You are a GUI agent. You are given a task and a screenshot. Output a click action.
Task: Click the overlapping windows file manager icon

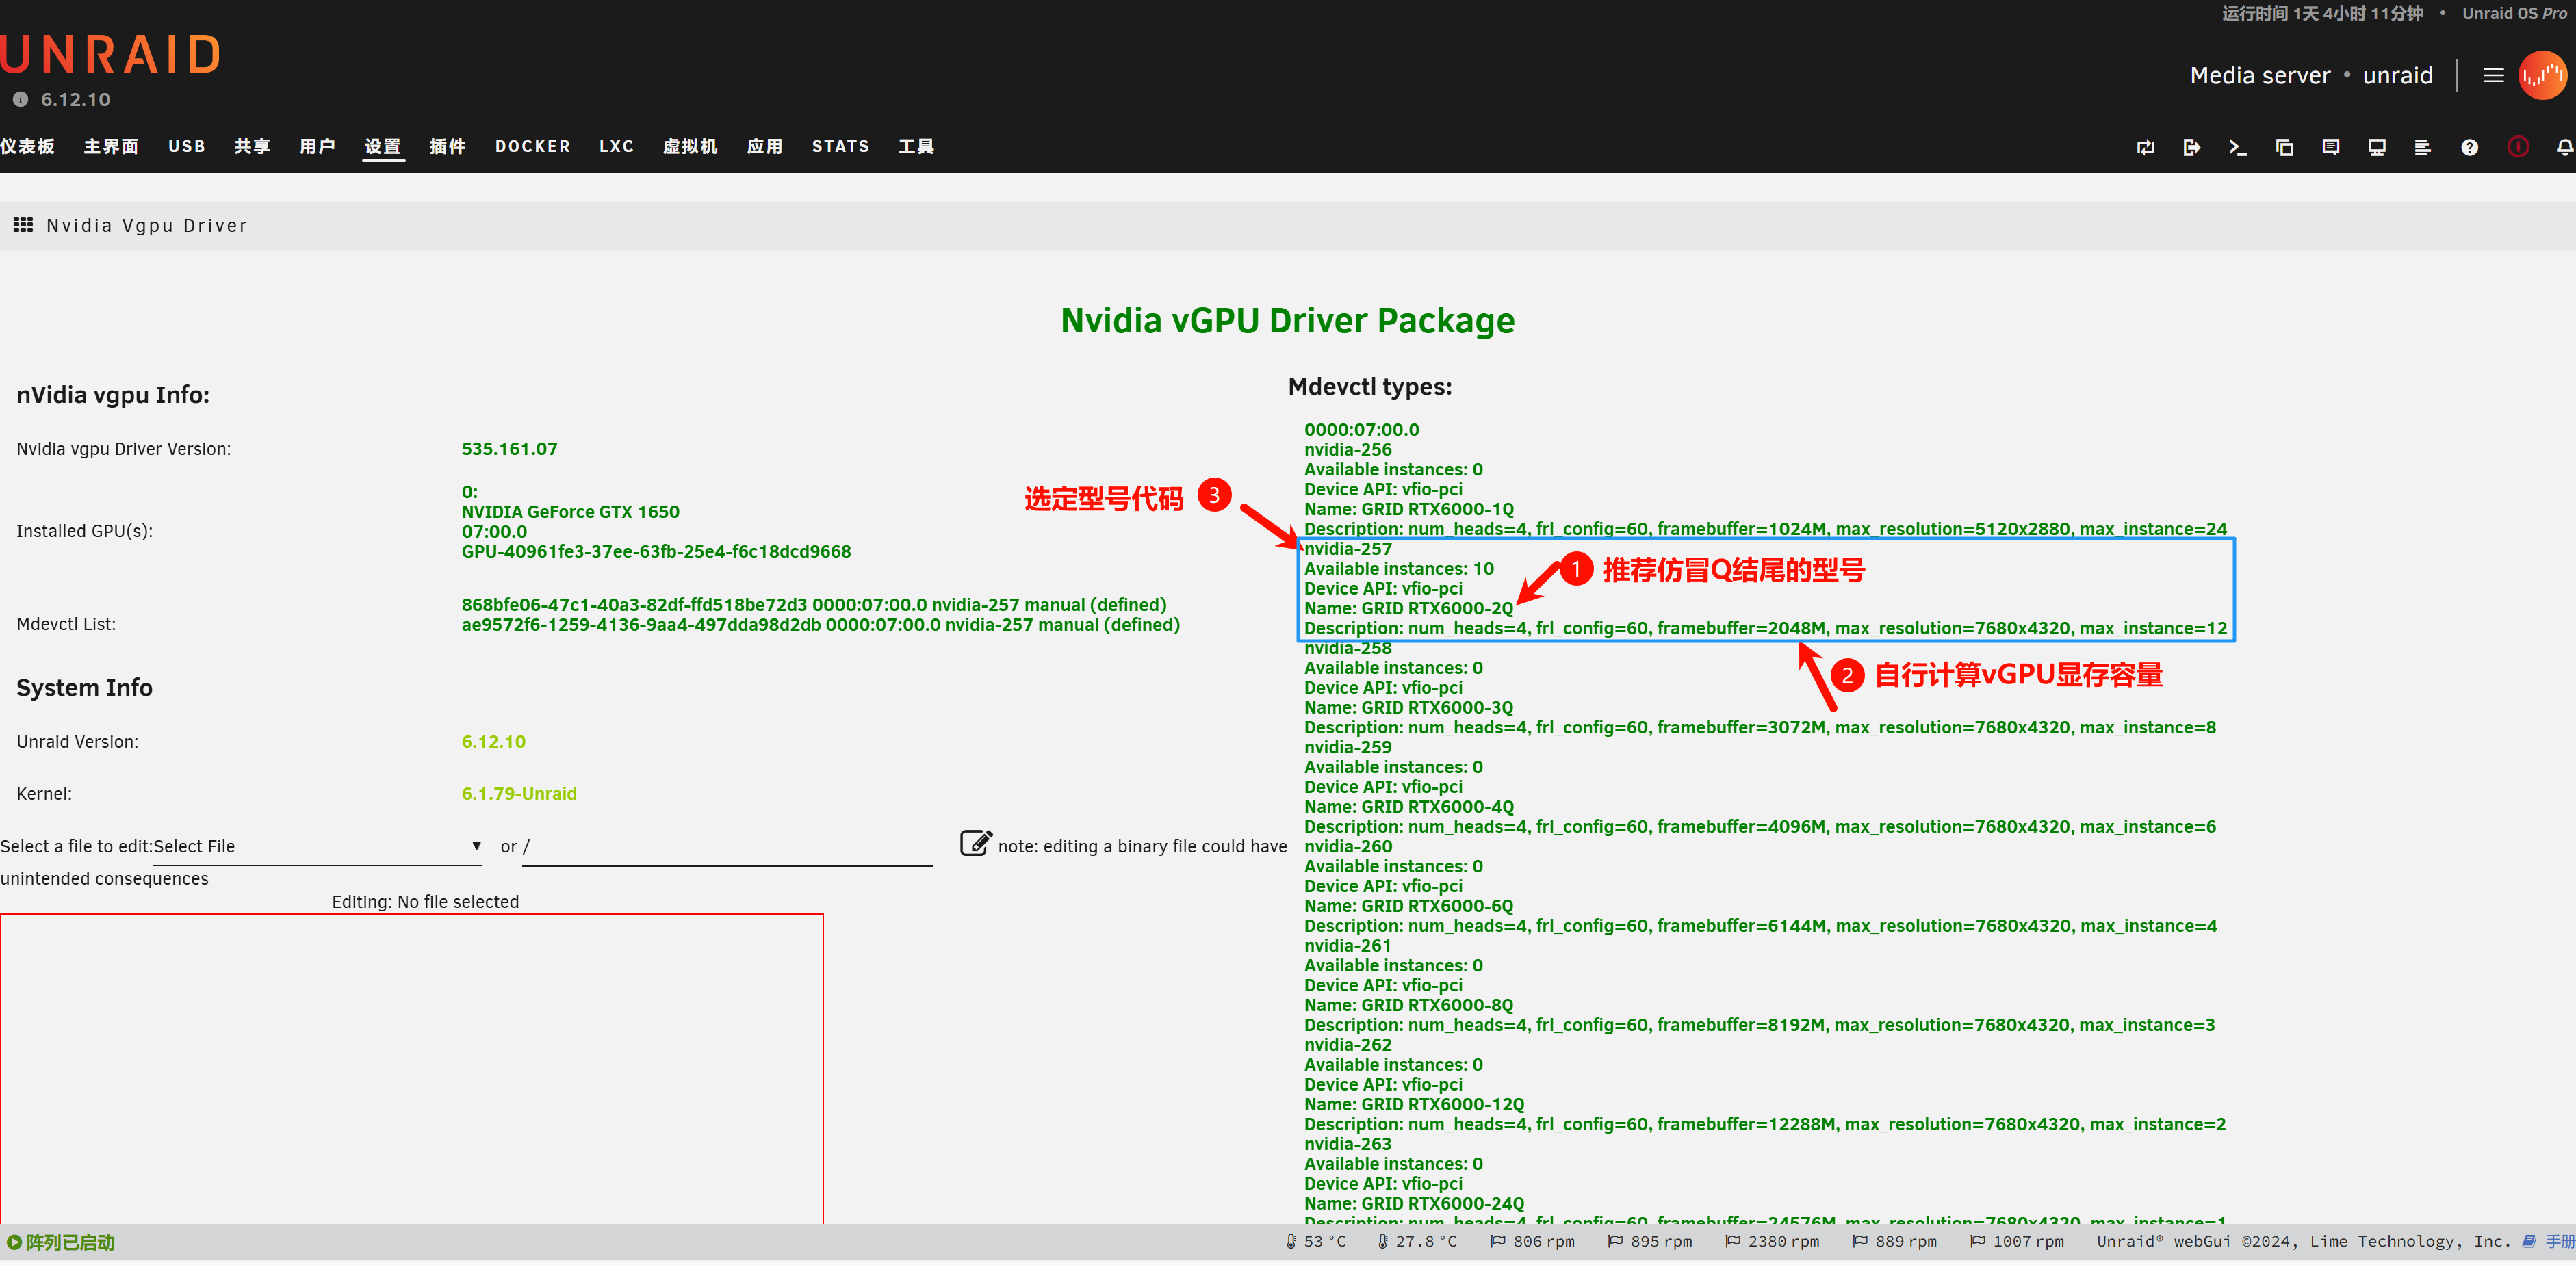click(x=2284, y=147)
